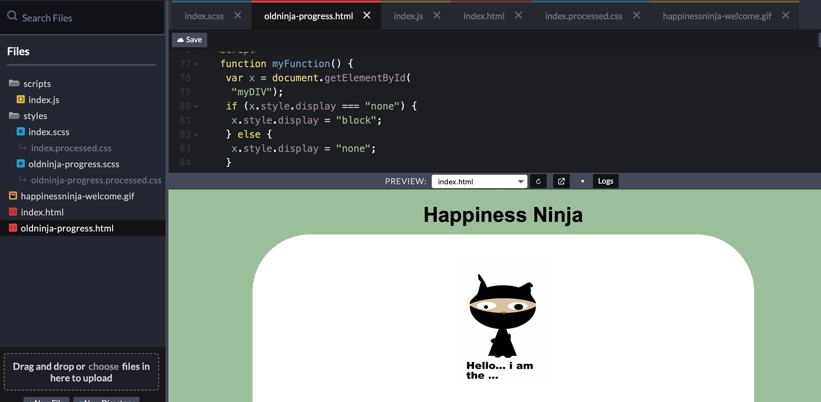Fold code at line 80
Viewport: 821px width, 402px height.
click(x=196, y=106)
